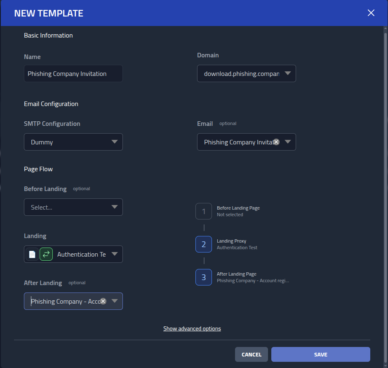
Task: Click the Save button
Action: [x=320, y=354]
